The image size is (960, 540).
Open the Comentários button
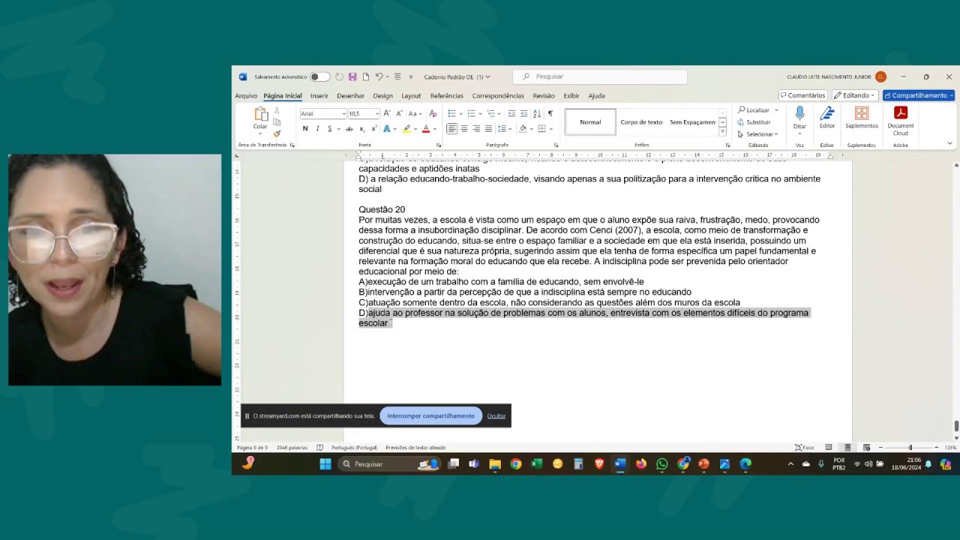[x=802, y=95]
